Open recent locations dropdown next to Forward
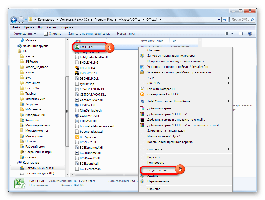Image resolution: width=265 pixels, height=200 pixels. click(26, 20)
